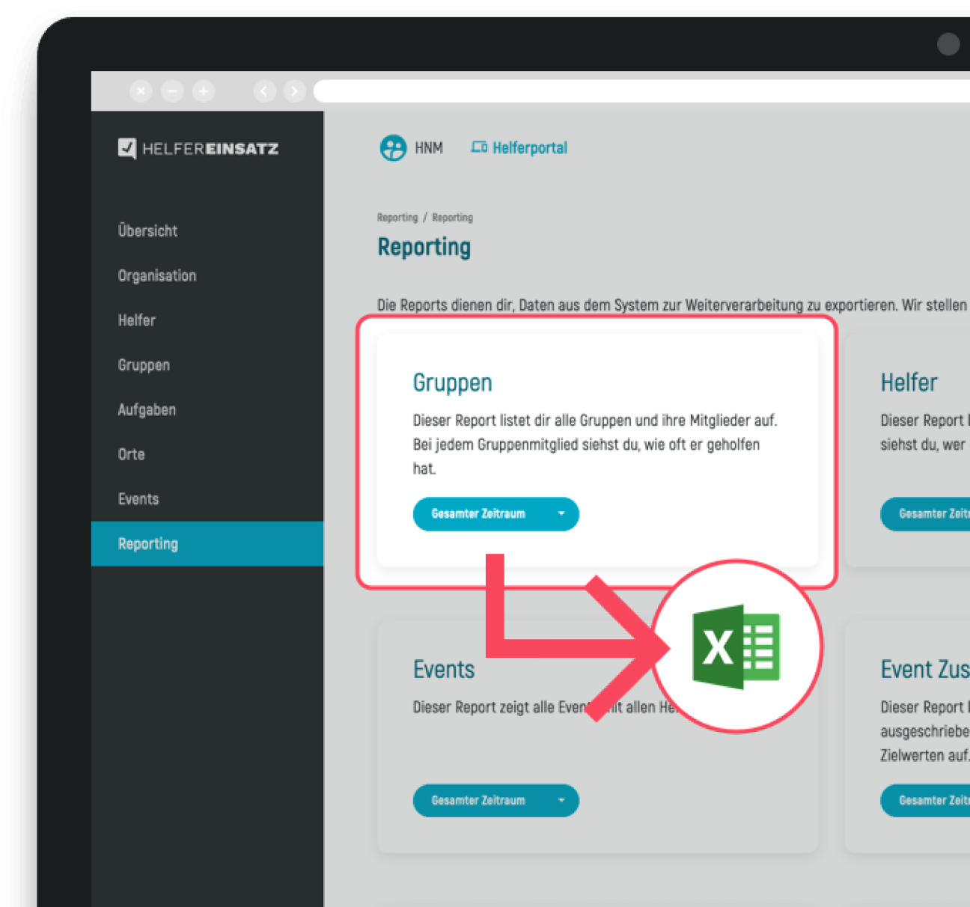
Task: Click the browser back arrow
Action: click(x=264, y=91)
